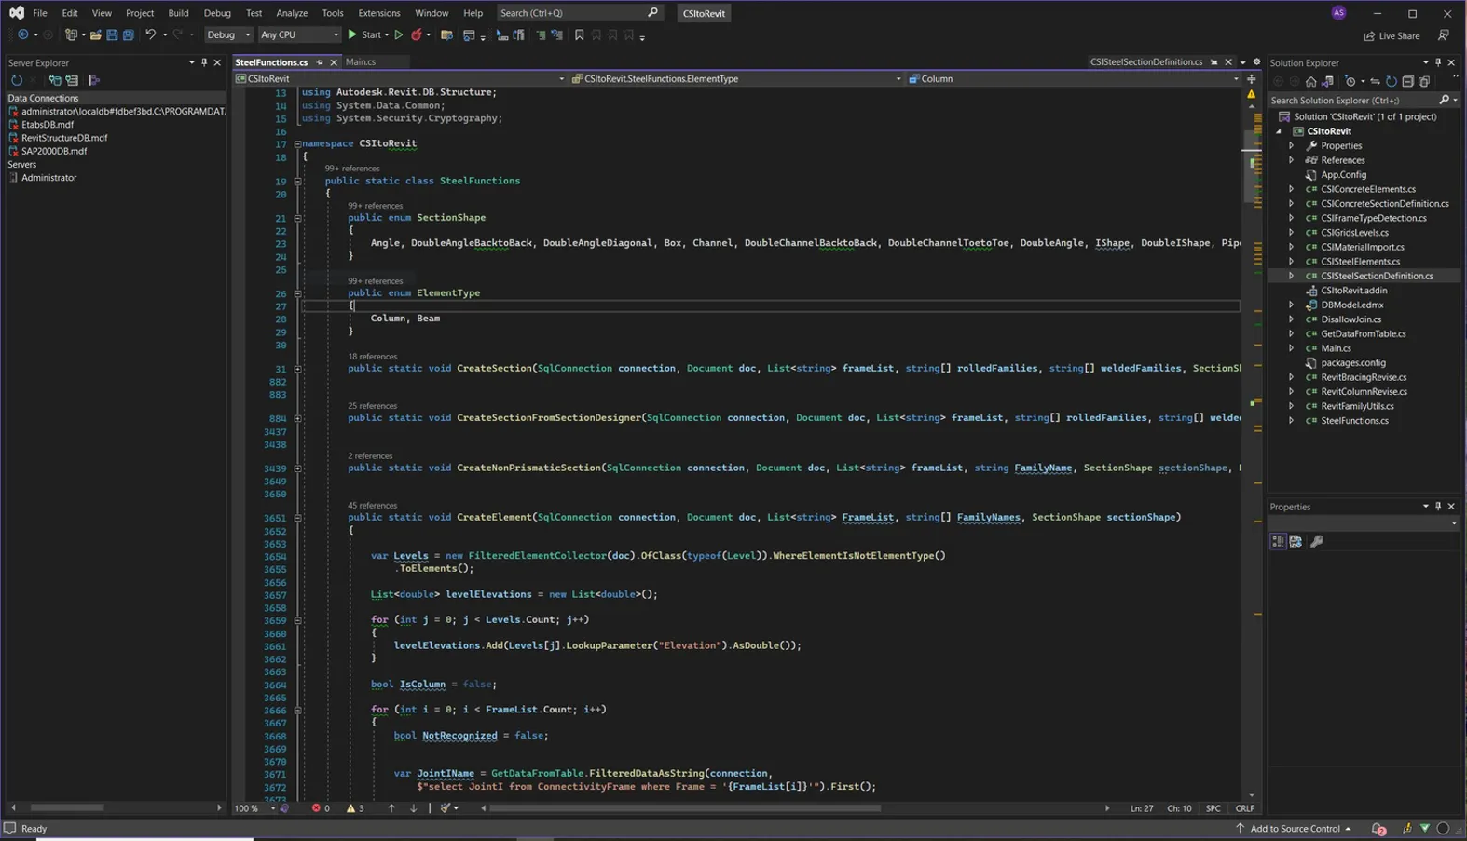Click the Navigate Backward toolbar icon
1467x841 pixels.
pos(23,35)
